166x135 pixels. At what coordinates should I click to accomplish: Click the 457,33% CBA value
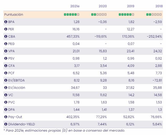tap(72, 37)
